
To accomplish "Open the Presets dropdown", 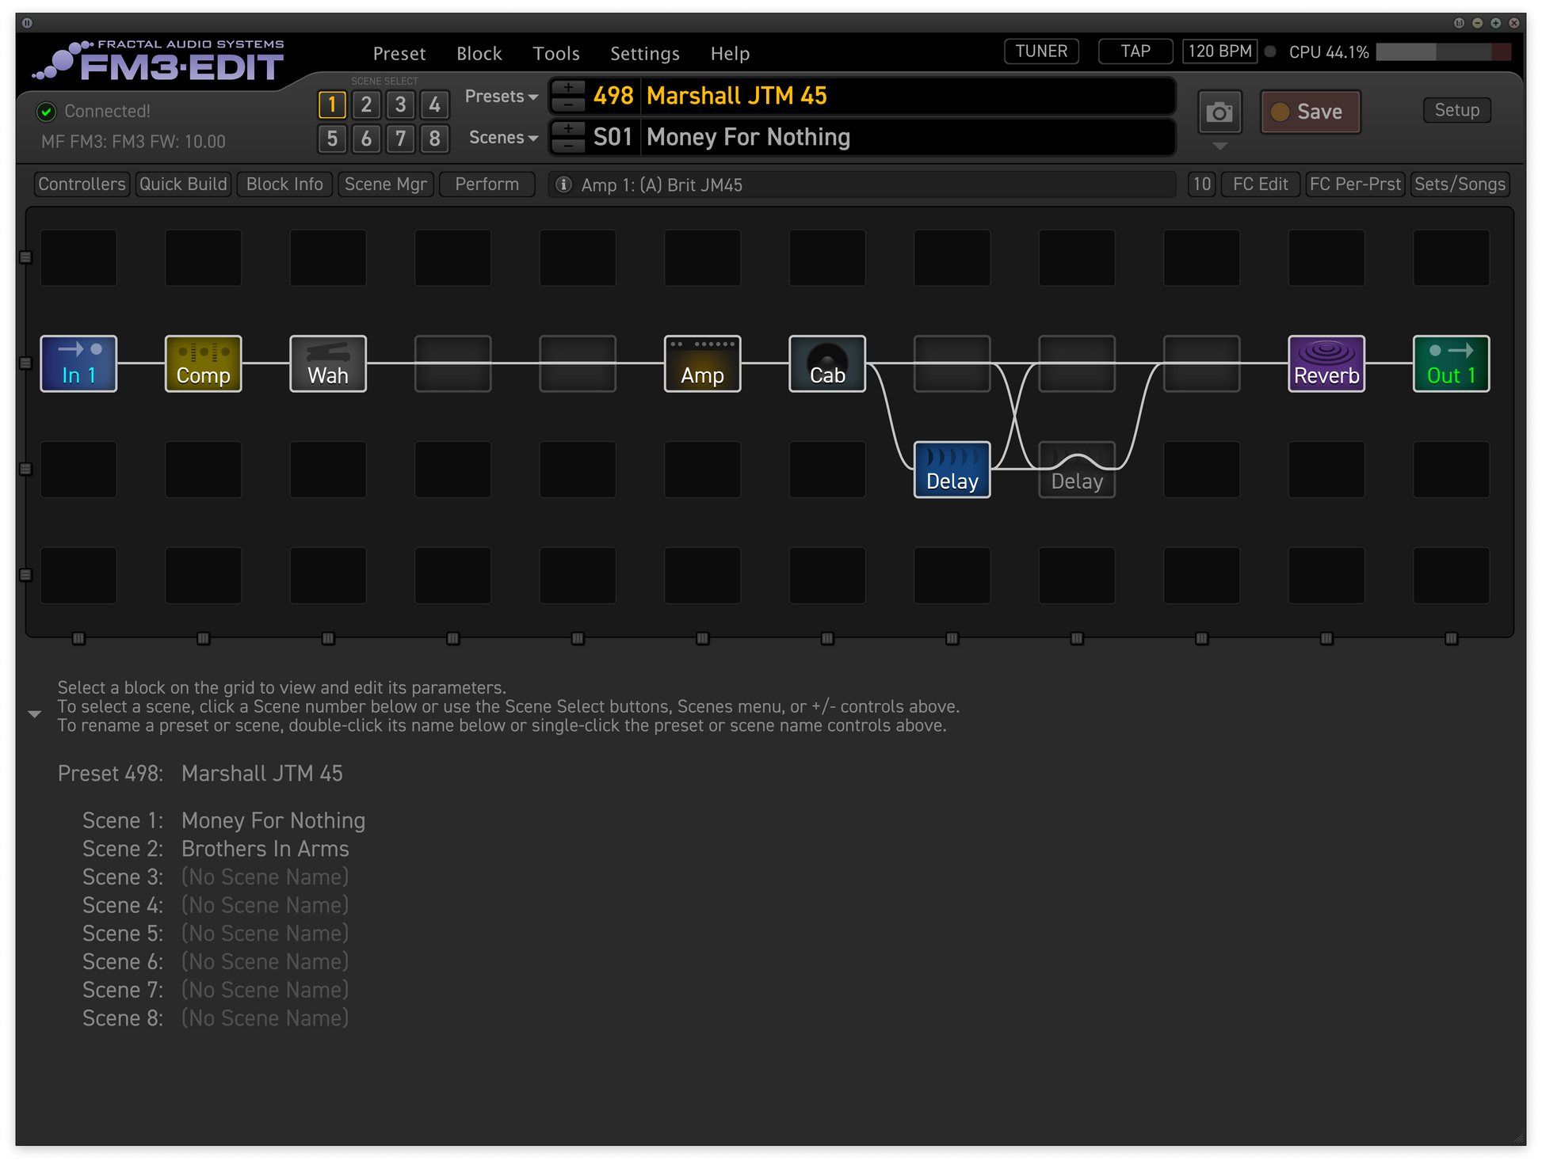I will click(x=501, y=97).
